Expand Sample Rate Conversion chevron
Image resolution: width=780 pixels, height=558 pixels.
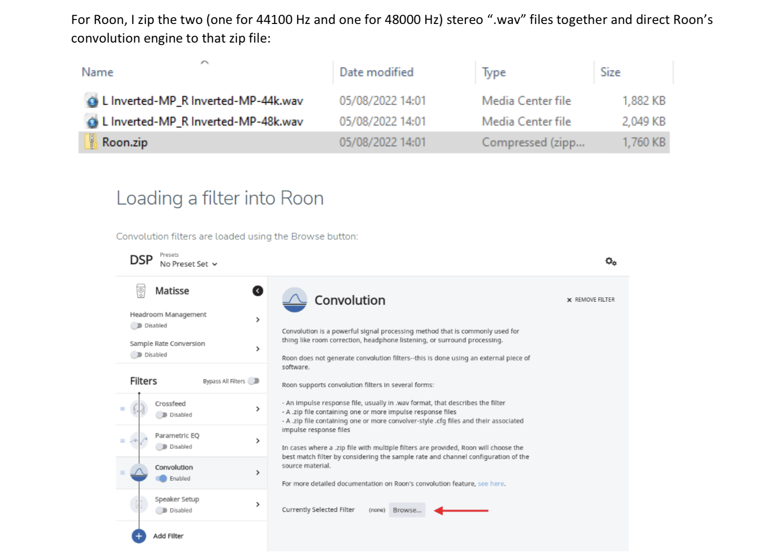[x=258, y=349]
